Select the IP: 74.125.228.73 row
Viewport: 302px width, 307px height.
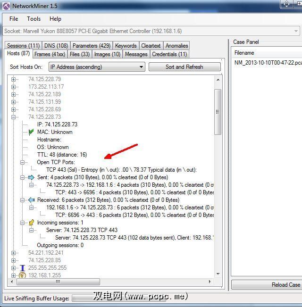click(57, 124)
